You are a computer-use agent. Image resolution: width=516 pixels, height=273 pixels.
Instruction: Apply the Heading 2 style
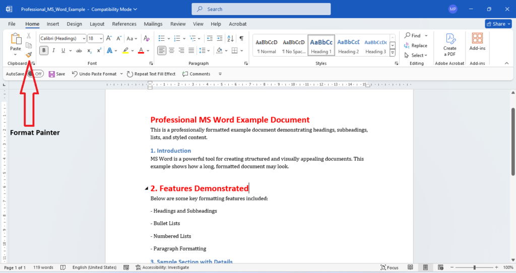(x=349, y=45)
